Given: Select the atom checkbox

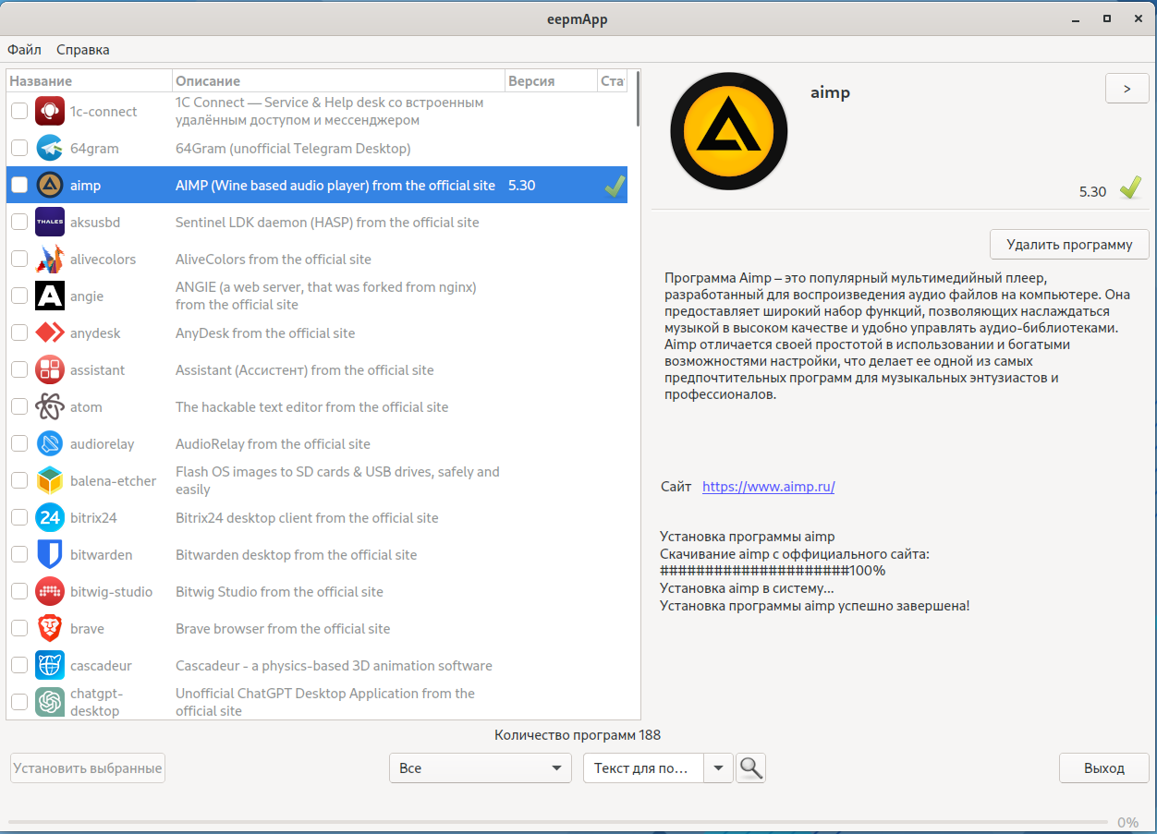Looking at the screenshot, I should click(19, 406).
